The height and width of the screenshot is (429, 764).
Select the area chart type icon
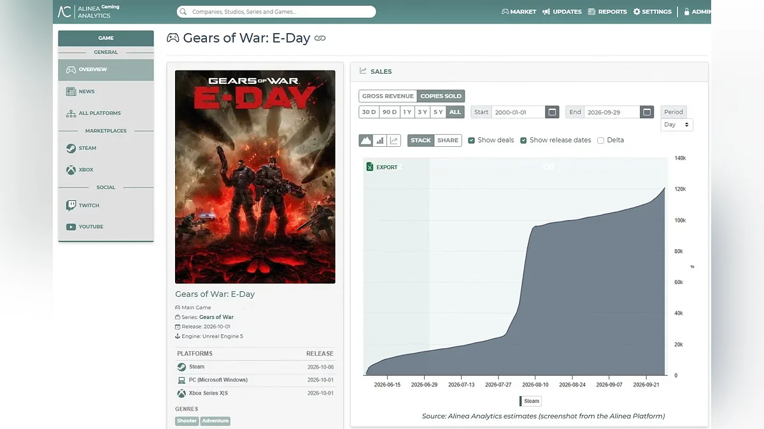click(x=366, y=140)
